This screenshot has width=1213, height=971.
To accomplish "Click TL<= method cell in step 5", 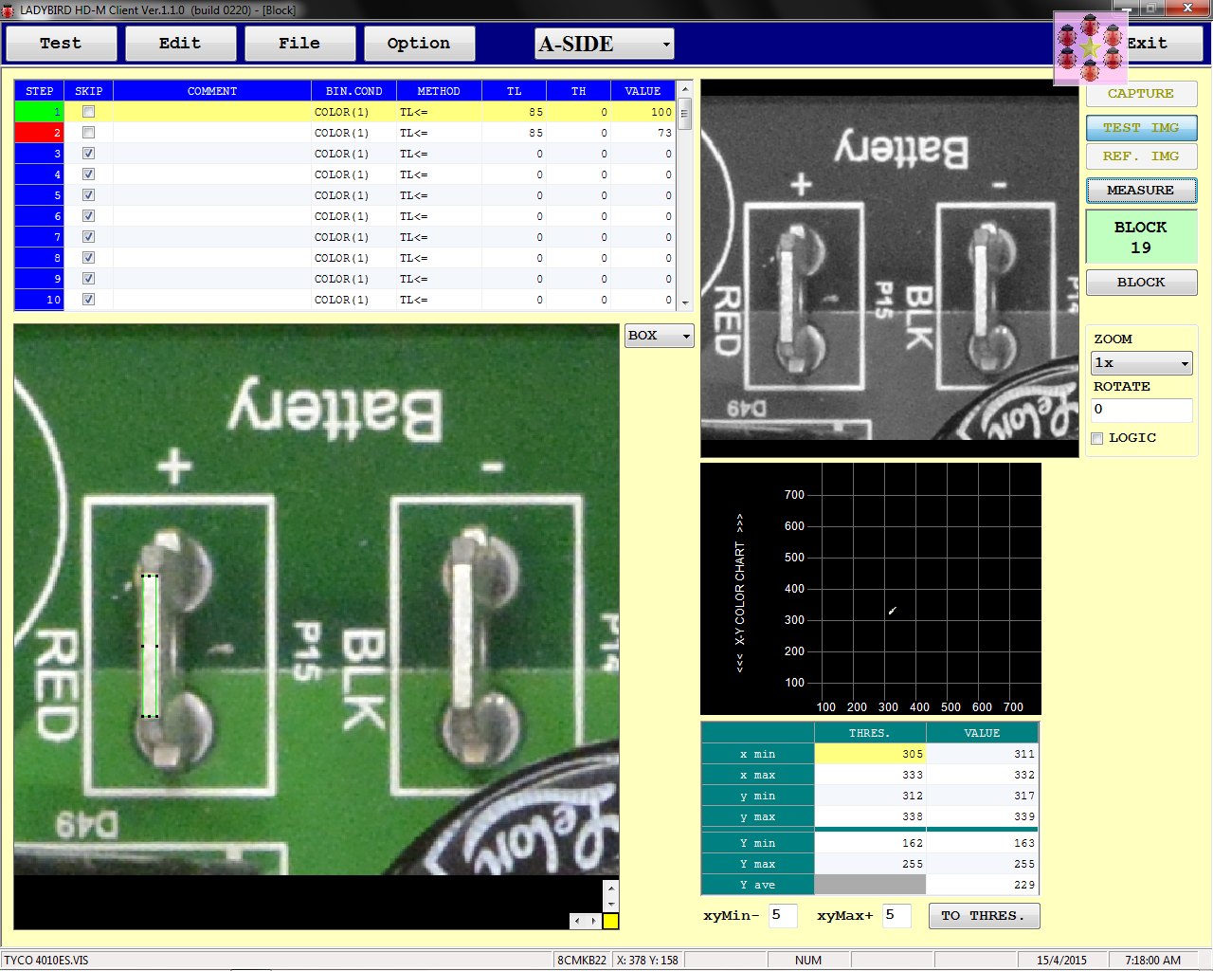I will (439, 195).
